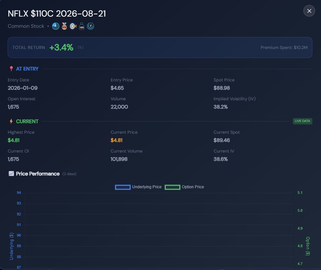Image resolution: width=321 pixels, height=270 pixels.
Task: Click the blue Underlying Price legend swatch
Action: (123, 187)
